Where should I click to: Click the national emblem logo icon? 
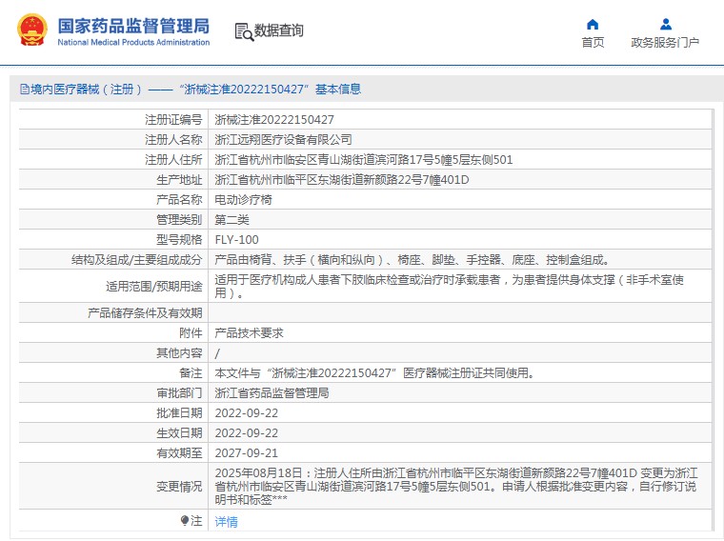point(31,30)
